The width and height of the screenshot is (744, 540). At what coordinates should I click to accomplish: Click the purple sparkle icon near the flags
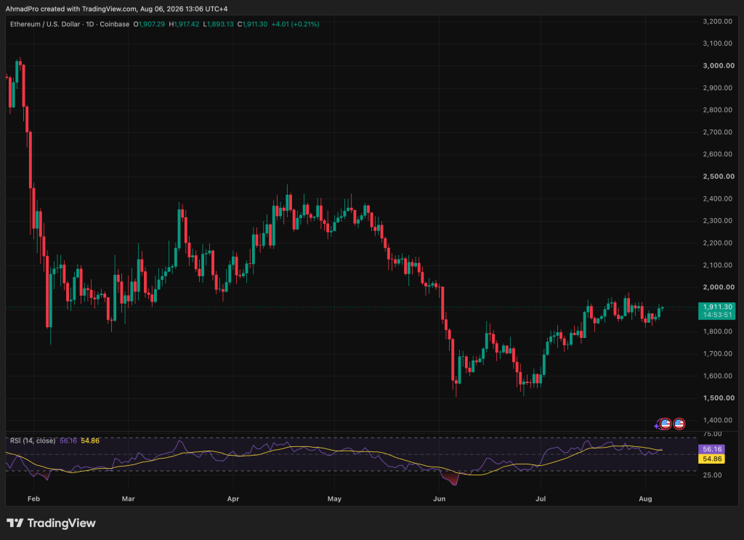click(x=657, y=426)
